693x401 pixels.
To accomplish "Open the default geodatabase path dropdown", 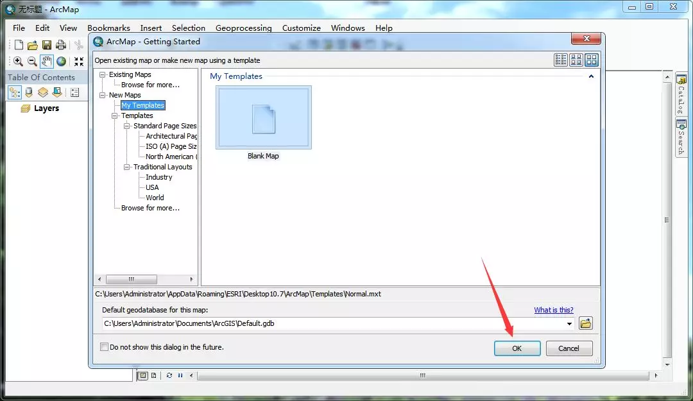I will pyautogui.click(x=569, y=324).
